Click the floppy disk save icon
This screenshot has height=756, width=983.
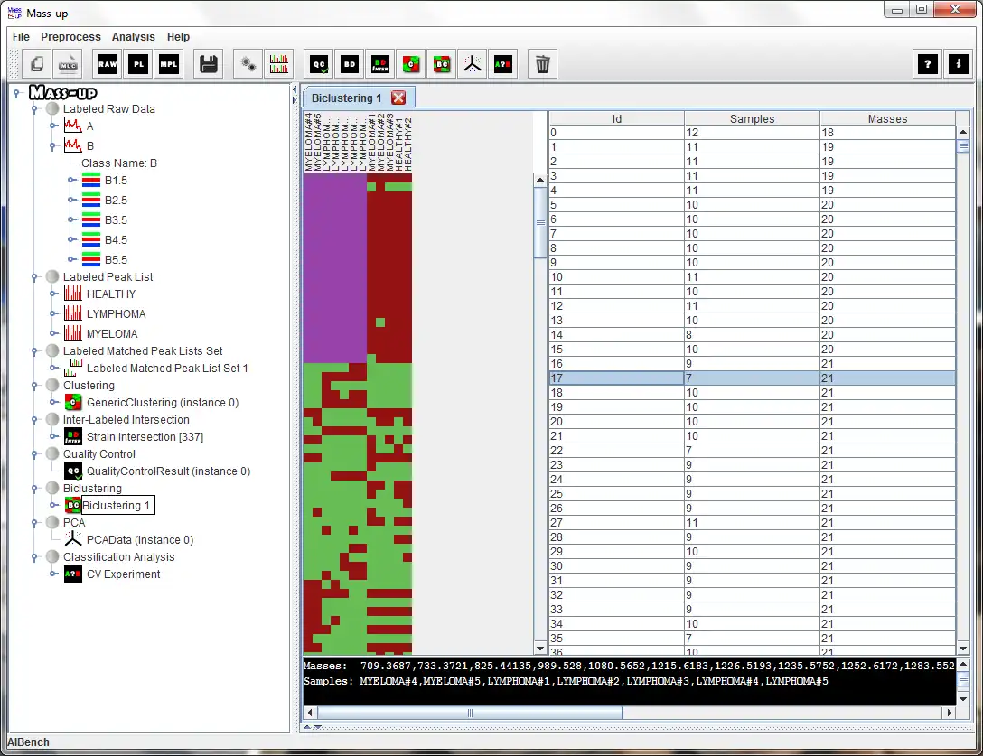click(208, 64)
